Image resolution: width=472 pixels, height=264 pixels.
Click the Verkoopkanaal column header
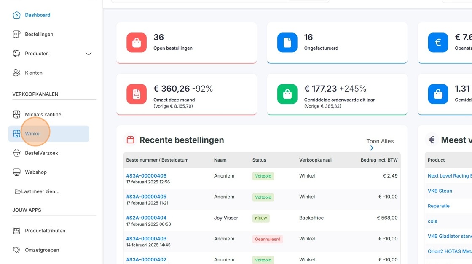tap(315, 160)
